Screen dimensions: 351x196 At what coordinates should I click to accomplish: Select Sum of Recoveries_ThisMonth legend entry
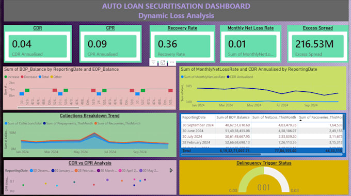click(x=117, y=123)
